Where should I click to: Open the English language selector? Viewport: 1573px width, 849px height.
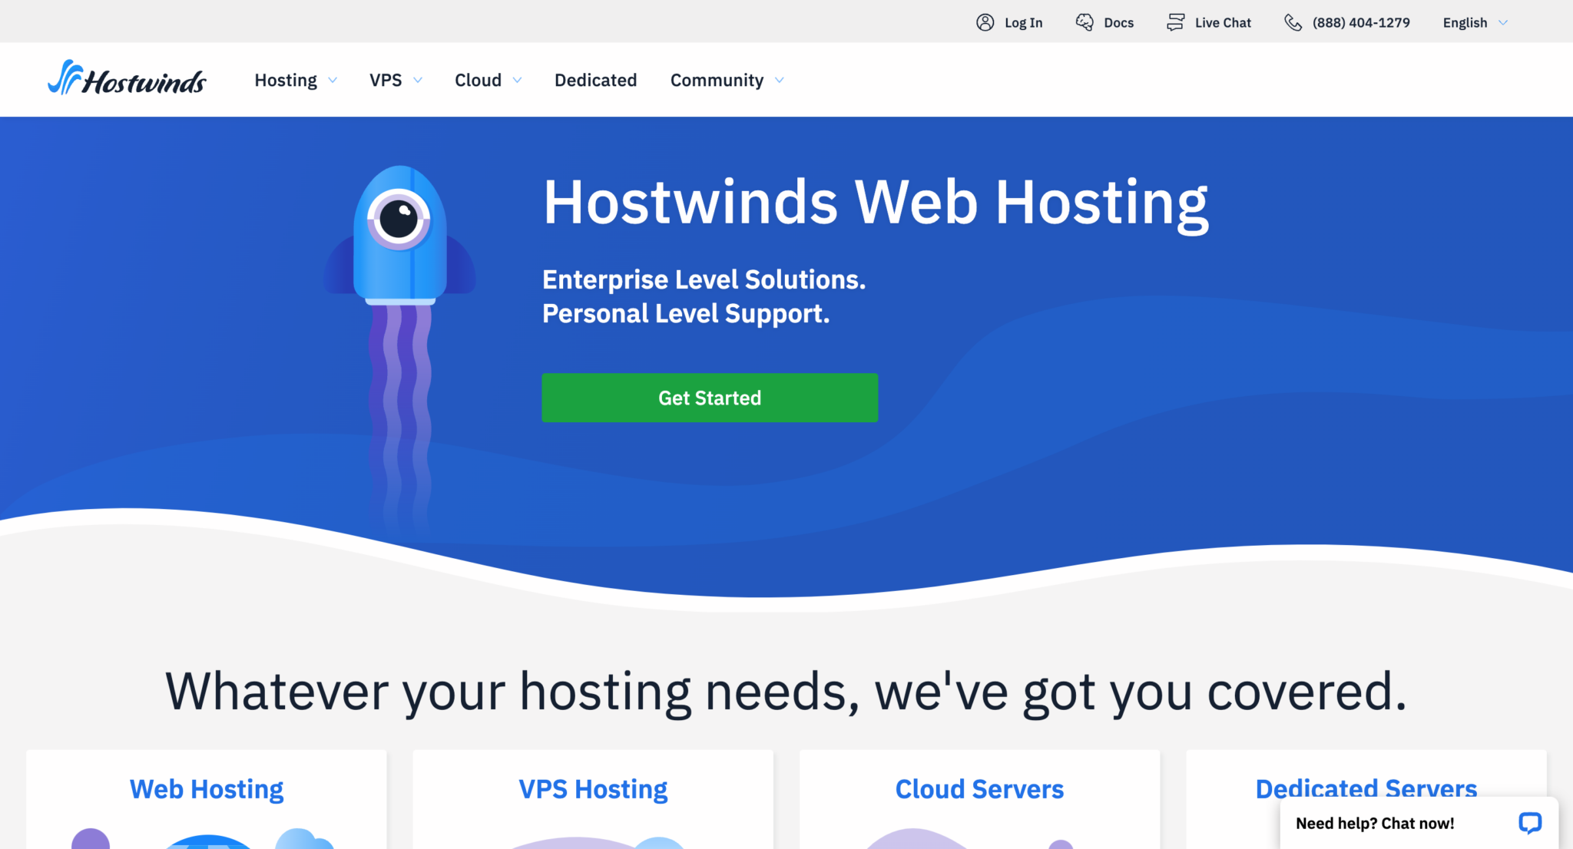pos(1472,22)
